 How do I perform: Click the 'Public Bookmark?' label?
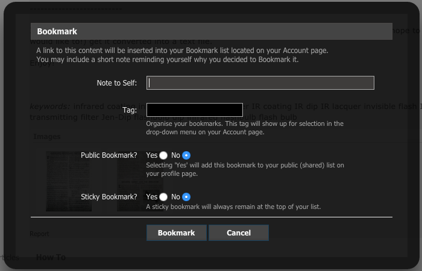pyautogui.click(x=109, y=155)
